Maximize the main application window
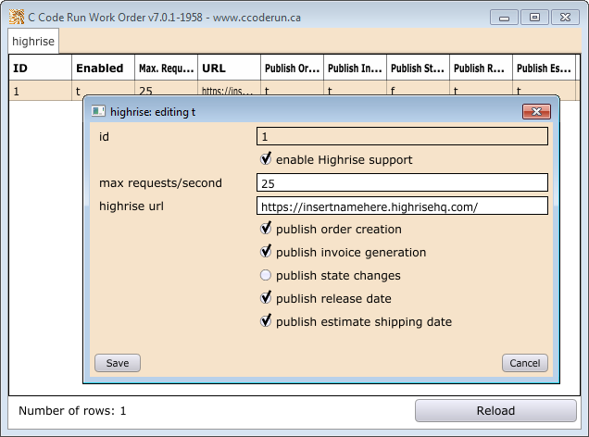 534,16
